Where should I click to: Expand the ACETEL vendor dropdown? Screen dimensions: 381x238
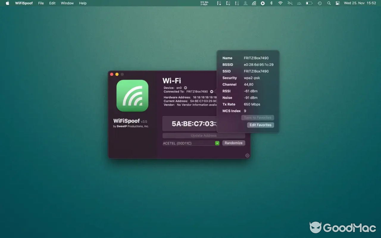190,143
